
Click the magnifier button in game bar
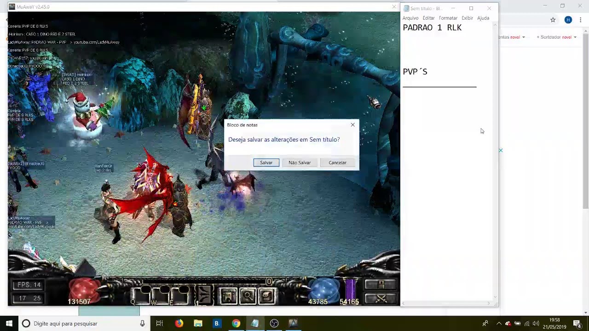pyautogui.click(x=248, y=296)
